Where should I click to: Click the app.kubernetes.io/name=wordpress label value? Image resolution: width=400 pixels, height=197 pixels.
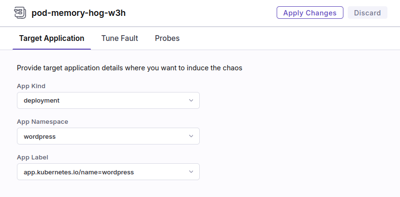[78, 172]
